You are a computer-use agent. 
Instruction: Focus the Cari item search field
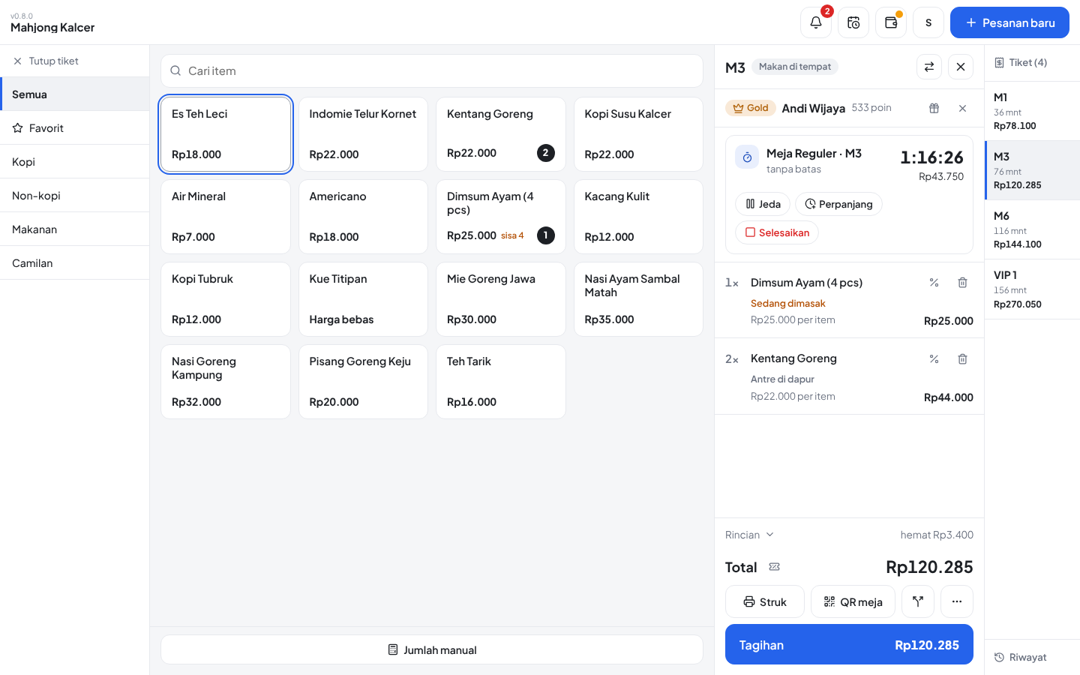(432, 70)
